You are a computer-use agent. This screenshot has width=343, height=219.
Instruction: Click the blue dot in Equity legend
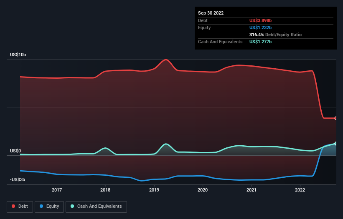(41, 206)
